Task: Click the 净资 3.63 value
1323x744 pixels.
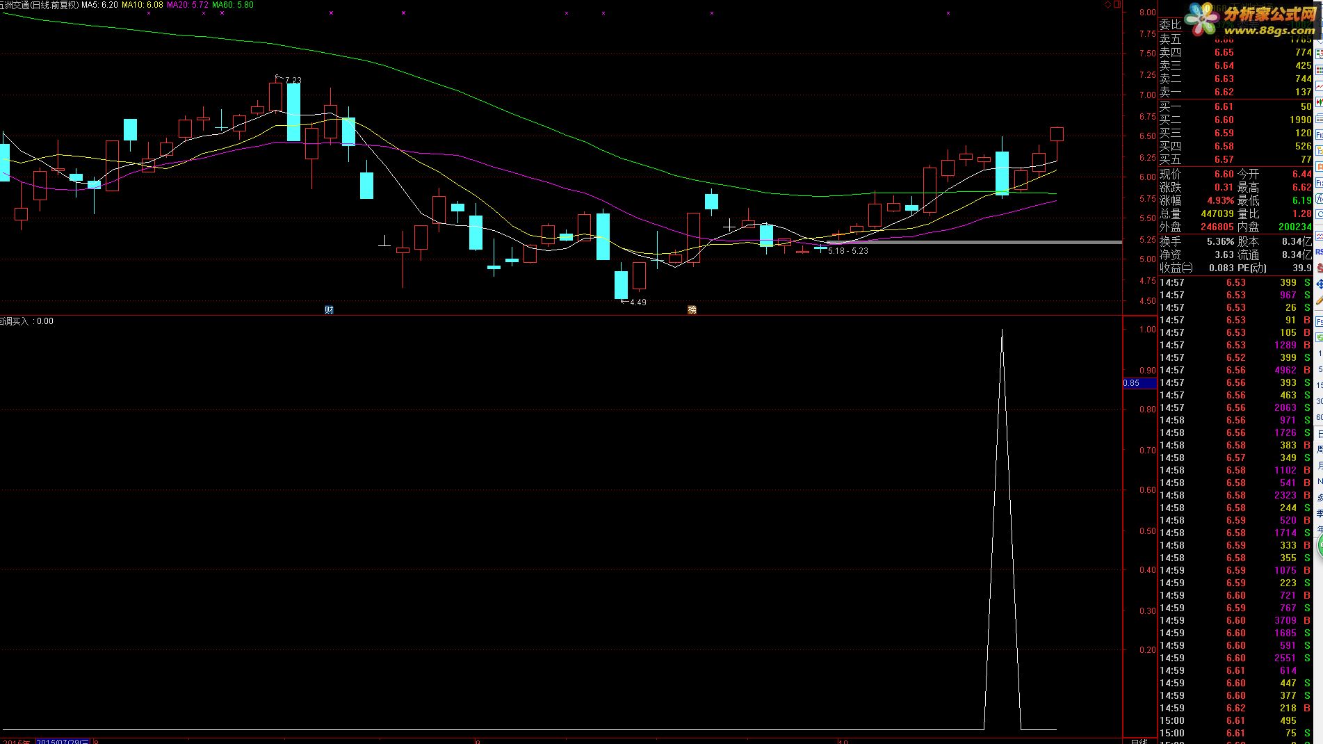Action: click(x=1224, y=254)
